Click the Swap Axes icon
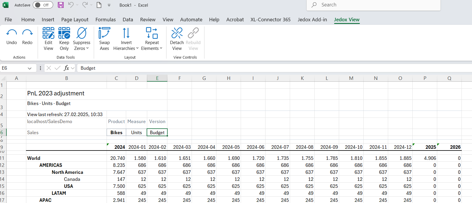 pyautogui.click(x=104, y=33)
